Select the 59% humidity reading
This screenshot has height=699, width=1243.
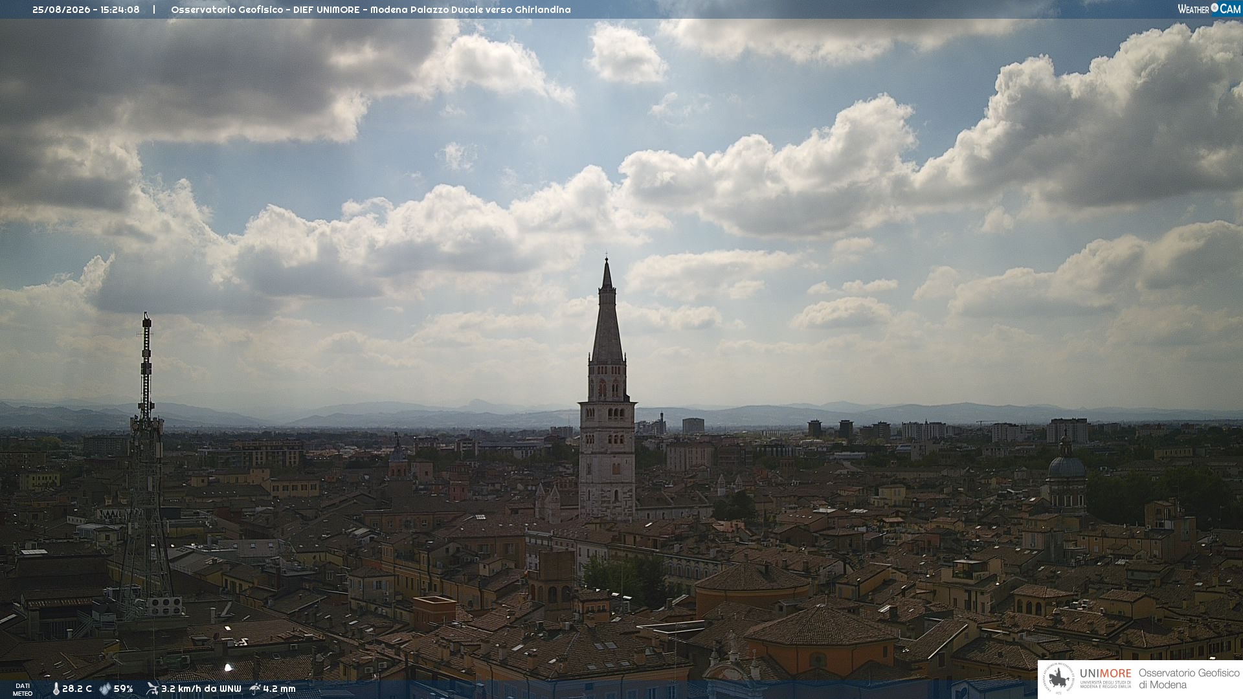pyautogui.click(x=123, y=689)
